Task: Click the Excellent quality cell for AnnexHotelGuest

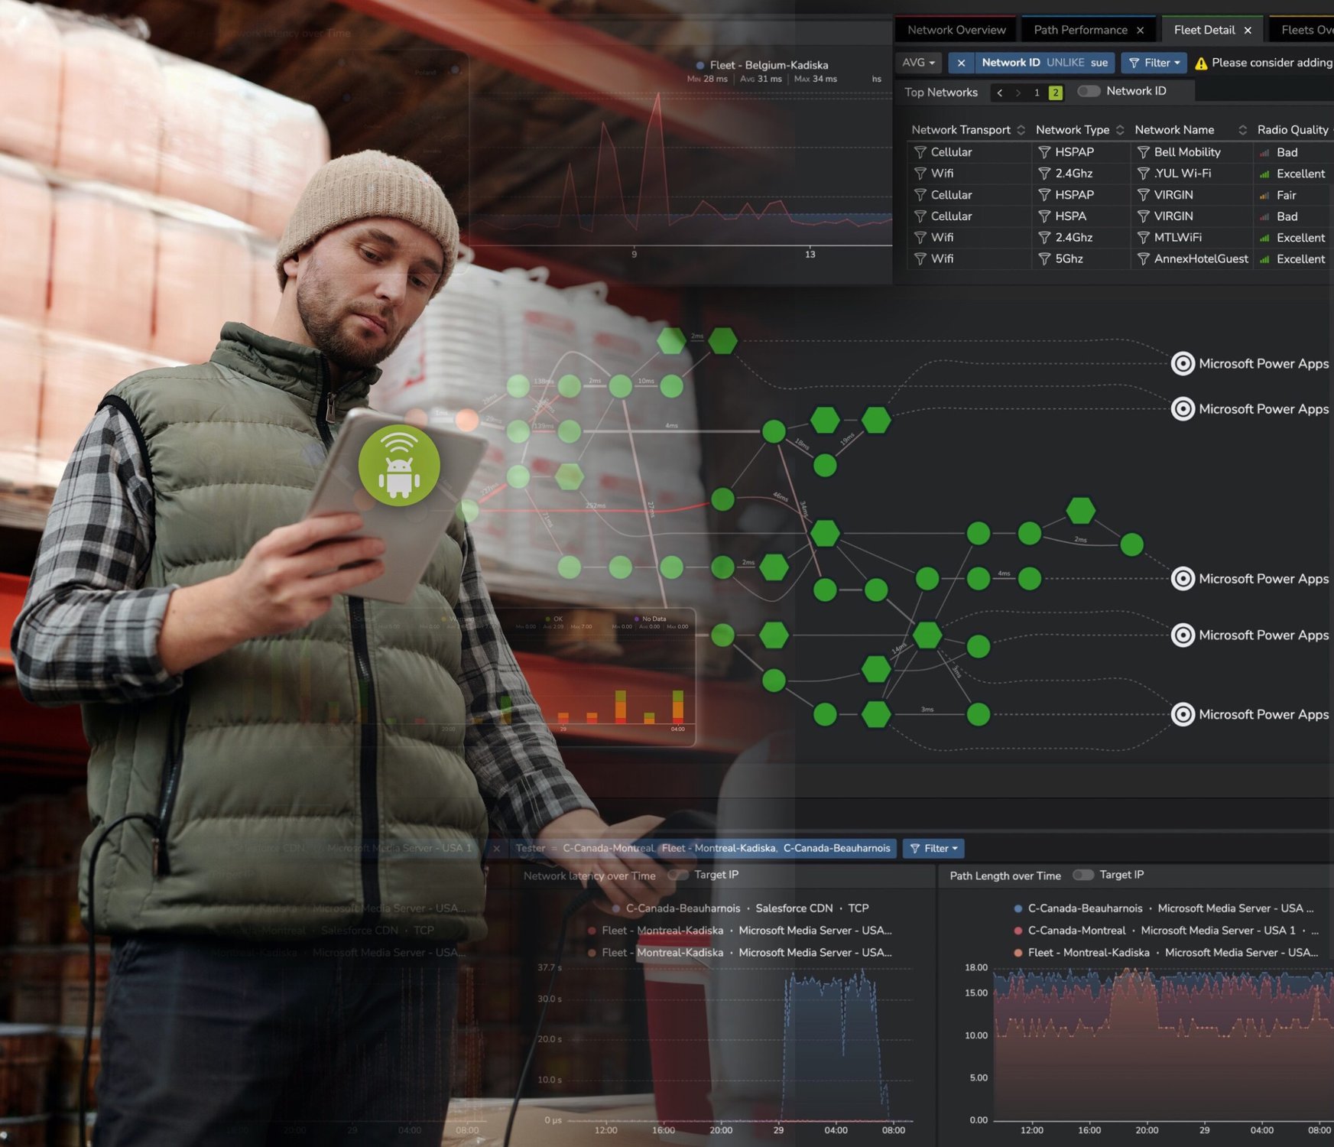Action: (1293, 259)
